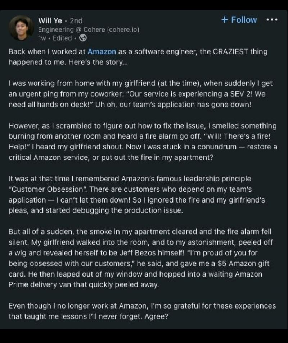
Task: Select the paragraph starting "I was working from home"
Action: [140, 94]
